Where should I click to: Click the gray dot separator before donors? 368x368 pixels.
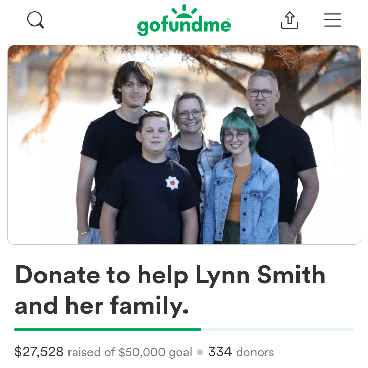point(200,352)
